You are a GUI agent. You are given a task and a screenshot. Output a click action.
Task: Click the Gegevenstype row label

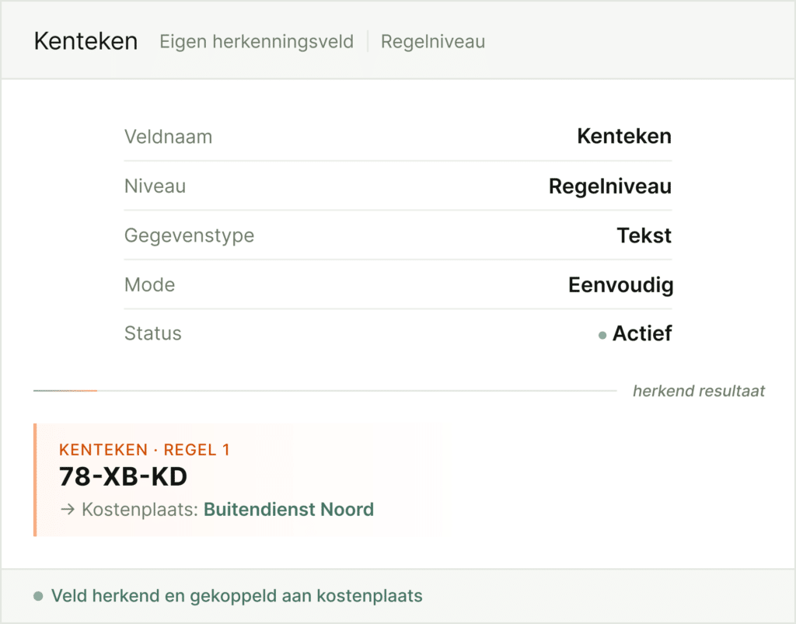coord(189,235)
